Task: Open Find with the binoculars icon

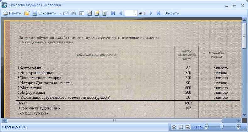Action: click(73, 13)
